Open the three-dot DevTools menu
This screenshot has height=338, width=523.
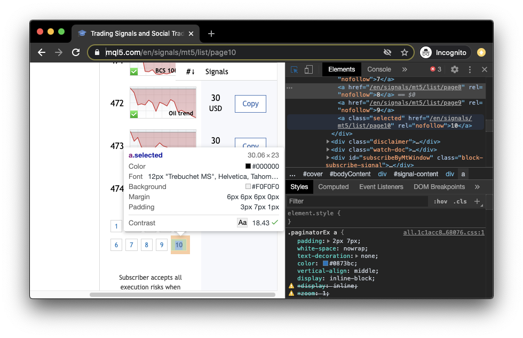(469, 69)
